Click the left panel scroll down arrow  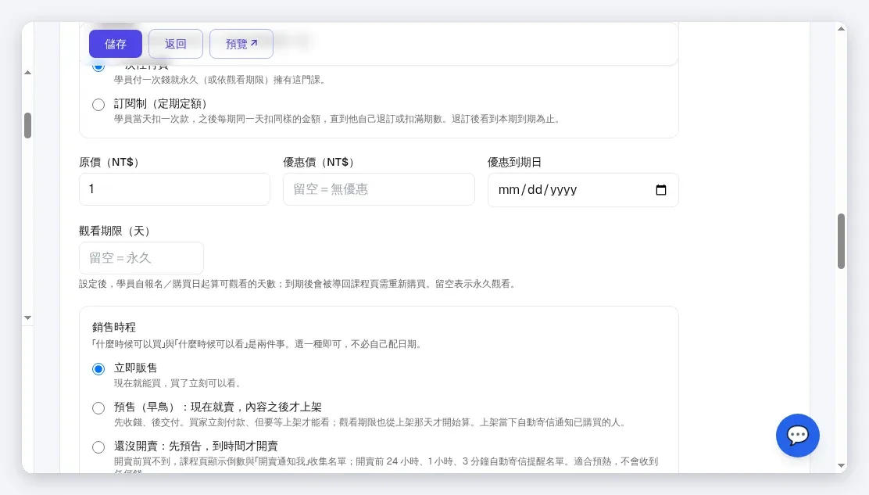[27, 317]
